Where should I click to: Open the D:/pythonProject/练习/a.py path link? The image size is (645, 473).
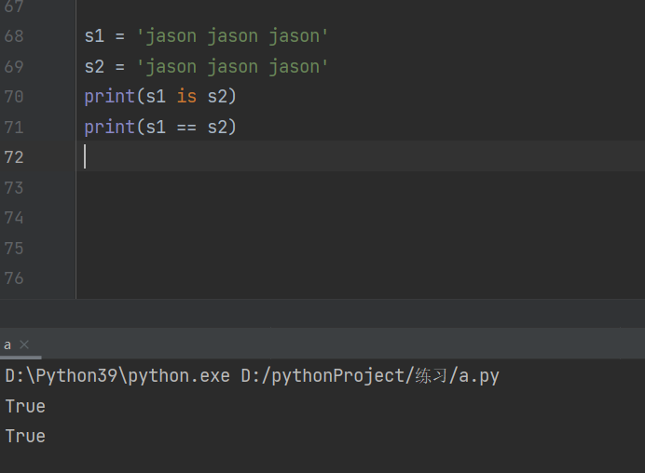(x=370, y=376)
